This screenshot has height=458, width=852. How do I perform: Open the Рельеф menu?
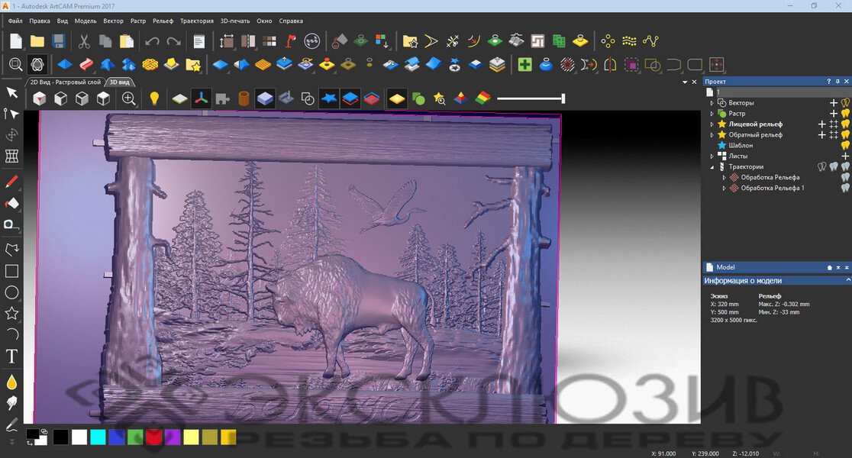(x=163, y=21)
